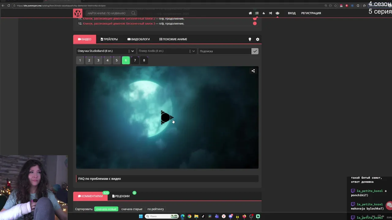This screenshot has height=220, width=392.
Task: Open the ratings bar-chart icon
Action: [x=264, y=13]
